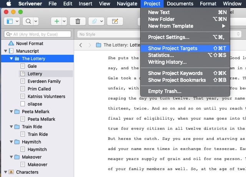The width and height of the screenshot is (246, 177).
Task: Click the binder search field
Action: (x=38, y=34)
